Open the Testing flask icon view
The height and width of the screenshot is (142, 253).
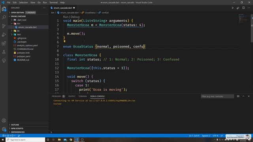(4, 52)
